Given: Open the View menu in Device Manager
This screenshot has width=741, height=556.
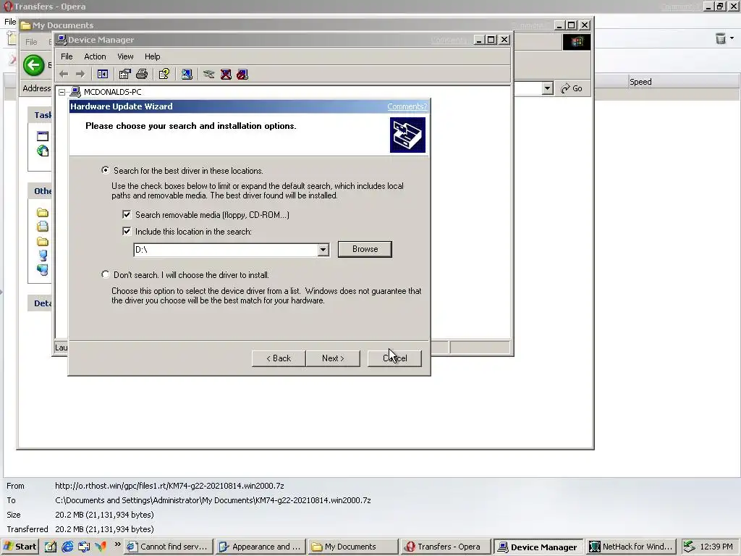Looking at the screenshot, I should 125,56.
